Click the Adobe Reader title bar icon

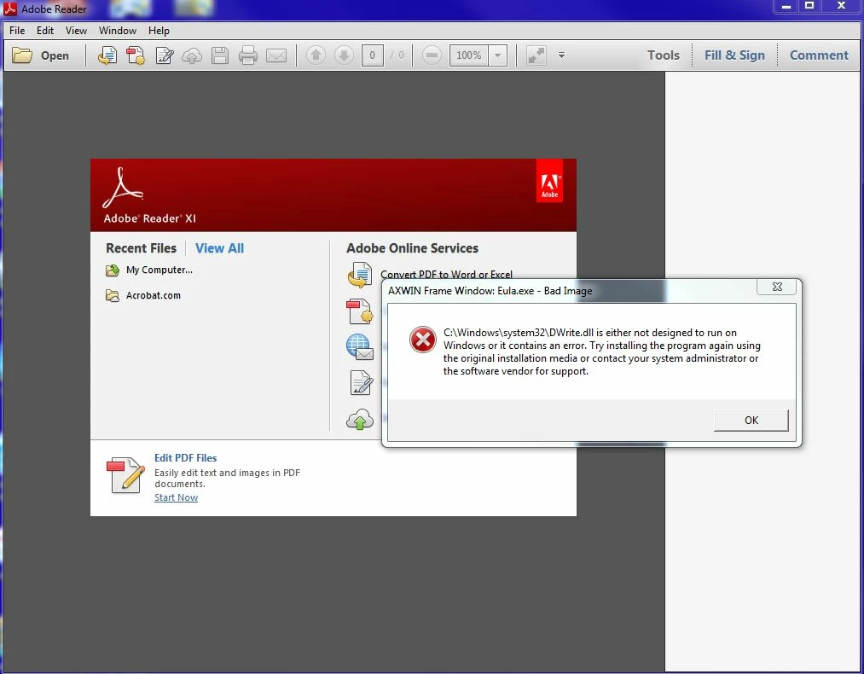click(x=10, y=9)
